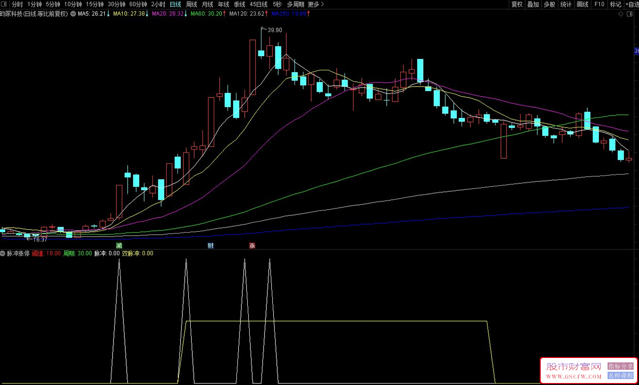
Task: Switch to 周线 weekly chart
Action: click(x=191, y=4)
